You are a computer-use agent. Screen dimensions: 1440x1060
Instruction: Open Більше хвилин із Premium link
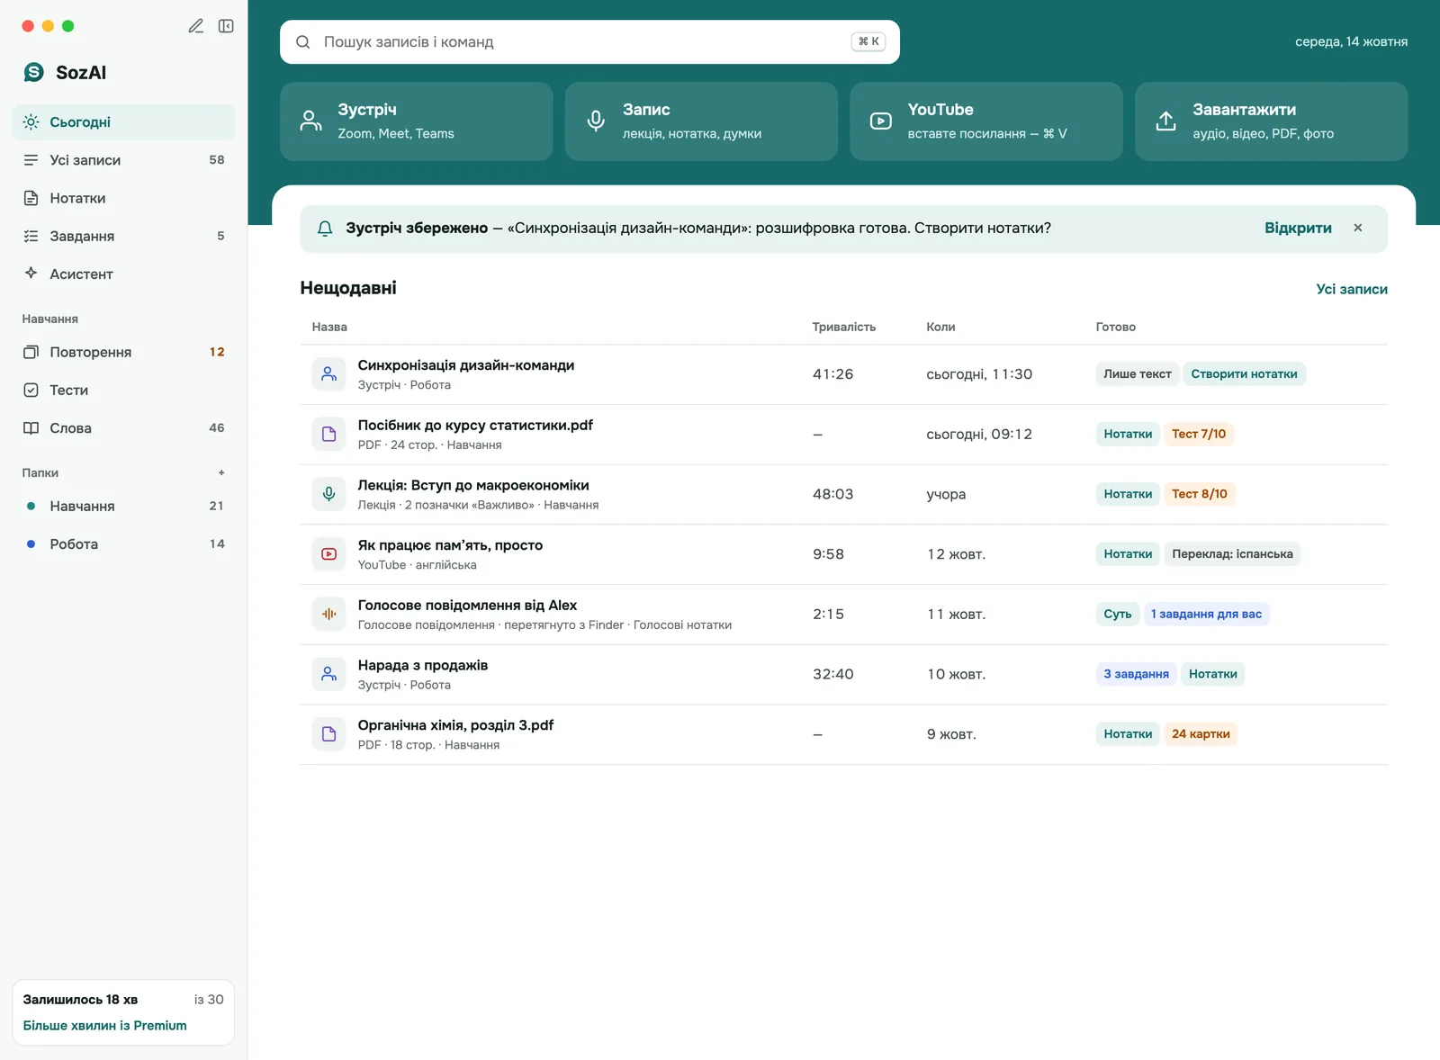105,1026
